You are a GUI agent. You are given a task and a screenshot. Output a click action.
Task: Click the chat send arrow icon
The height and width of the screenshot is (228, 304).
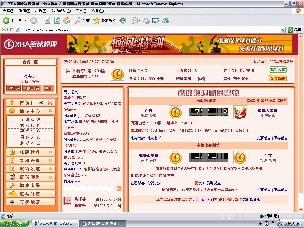tap(119, 189)
